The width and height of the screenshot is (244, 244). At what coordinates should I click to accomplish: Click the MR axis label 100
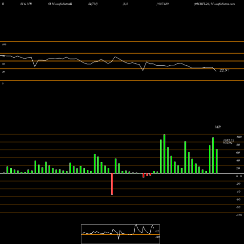click(239, 137)
